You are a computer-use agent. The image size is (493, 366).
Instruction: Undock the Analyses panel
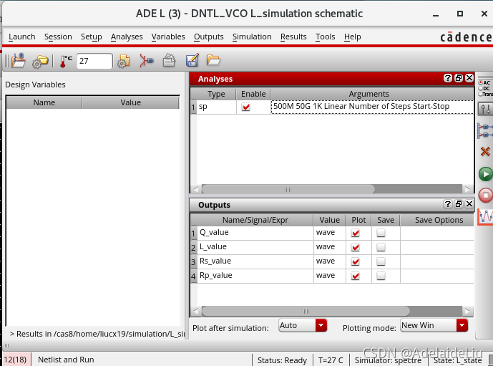pos(459,78)
